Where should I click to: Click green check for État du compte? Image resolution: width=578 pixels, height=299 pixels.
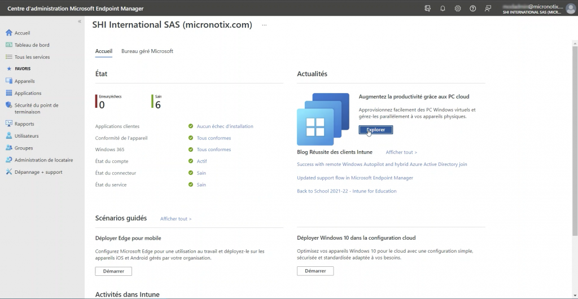coord(191,161)
